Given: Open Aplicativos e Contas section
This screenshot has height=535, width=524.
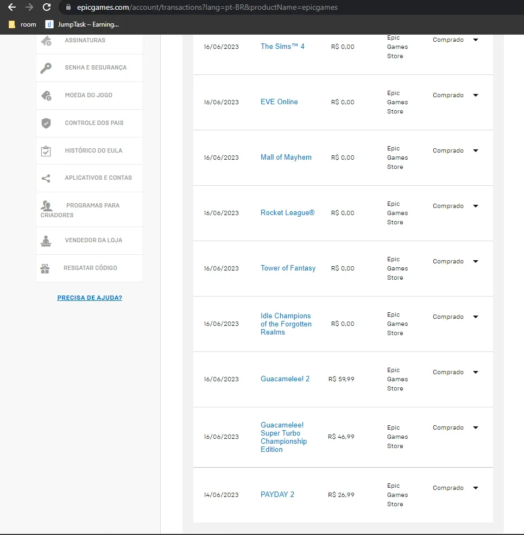Looking at the screenshot, I should click(x=90, y=178).
